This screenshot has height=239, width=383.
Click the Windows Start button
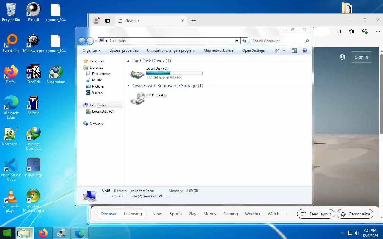tap(7, 233)
